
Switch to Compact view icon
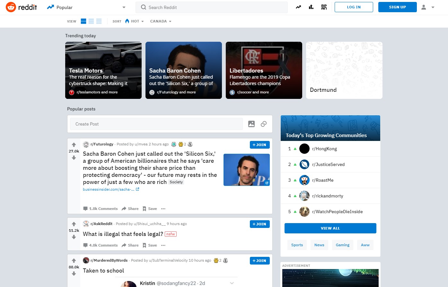tap(99, 21)
